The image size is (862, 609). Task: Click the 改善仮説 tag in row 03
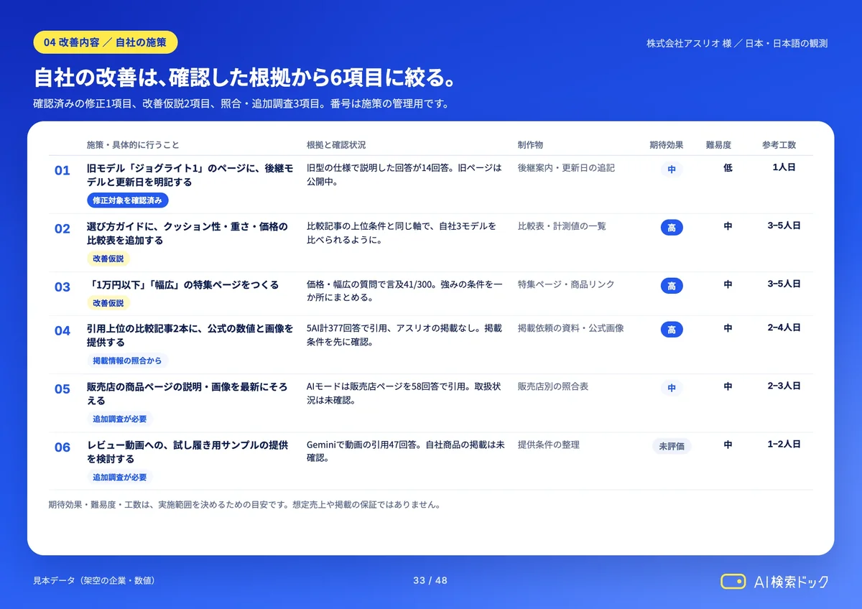click(108, 303)
